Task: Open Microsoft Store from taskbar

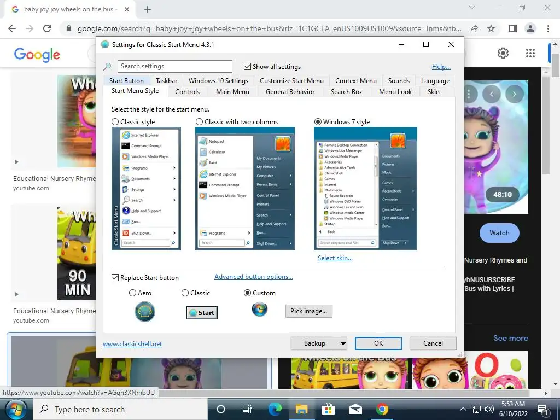Action: 328,409
